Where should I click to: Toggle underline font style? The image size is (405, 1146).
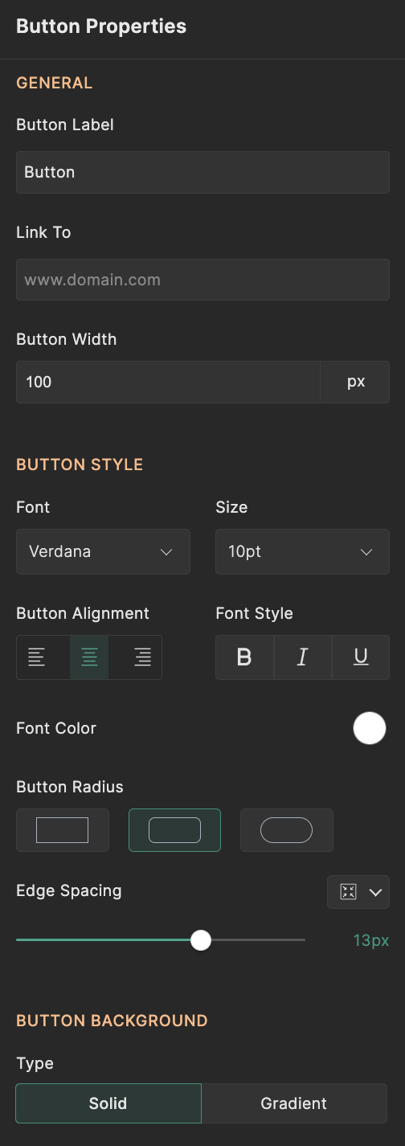point(361,657)
